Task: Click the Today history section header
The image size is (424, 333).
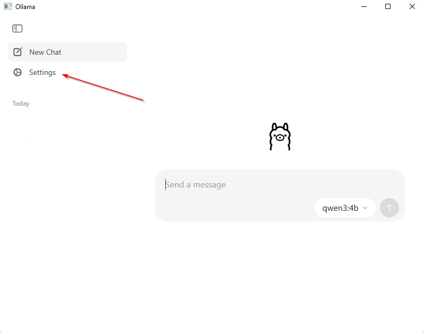Action: point(21,104)
